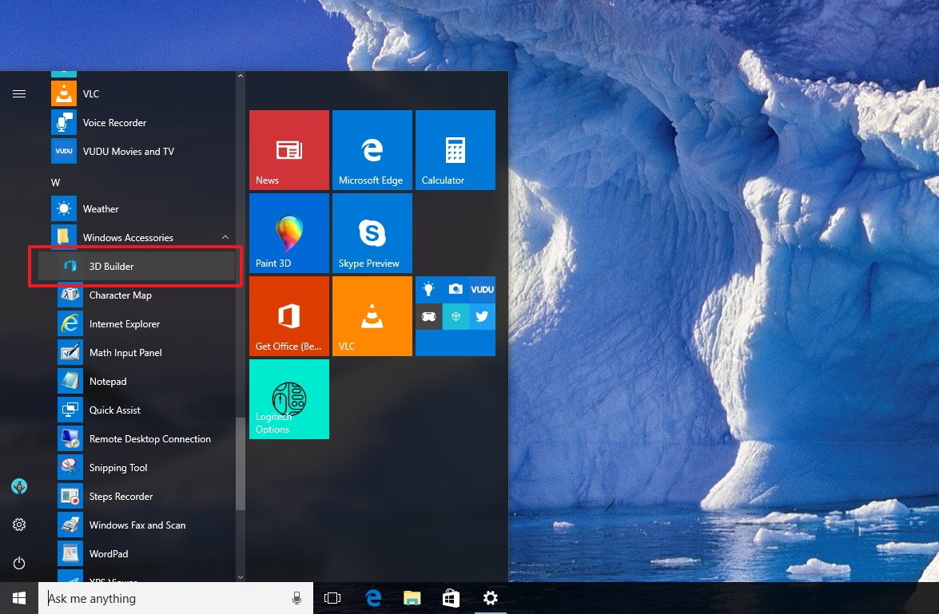Open File Explorer on the taskbar
This screenshot has width=939, height=614.
412,598
